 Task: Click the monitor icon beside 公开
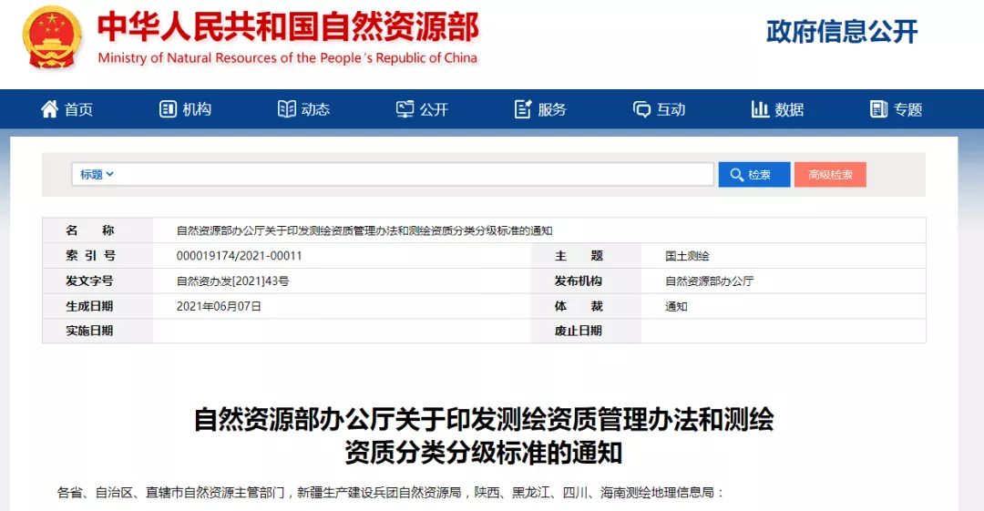click(405, 109)
